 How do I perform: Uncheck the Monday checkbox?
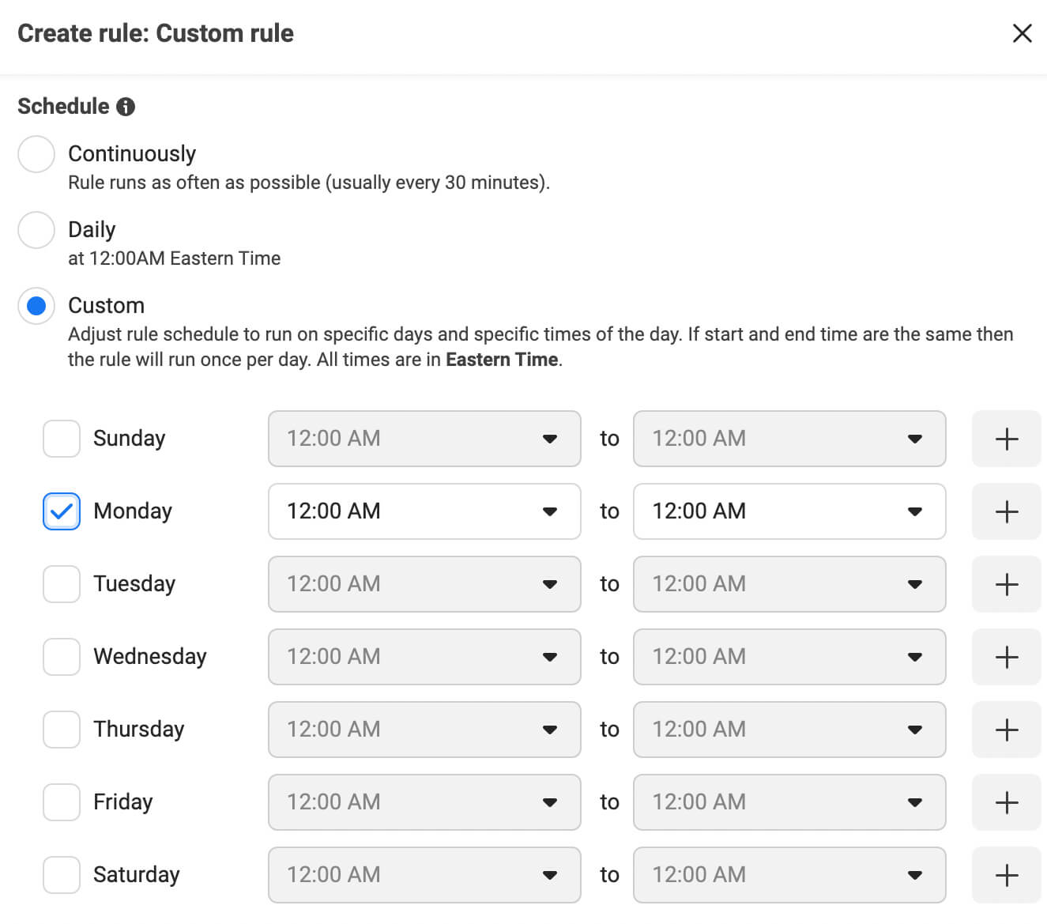coord(61,511)
